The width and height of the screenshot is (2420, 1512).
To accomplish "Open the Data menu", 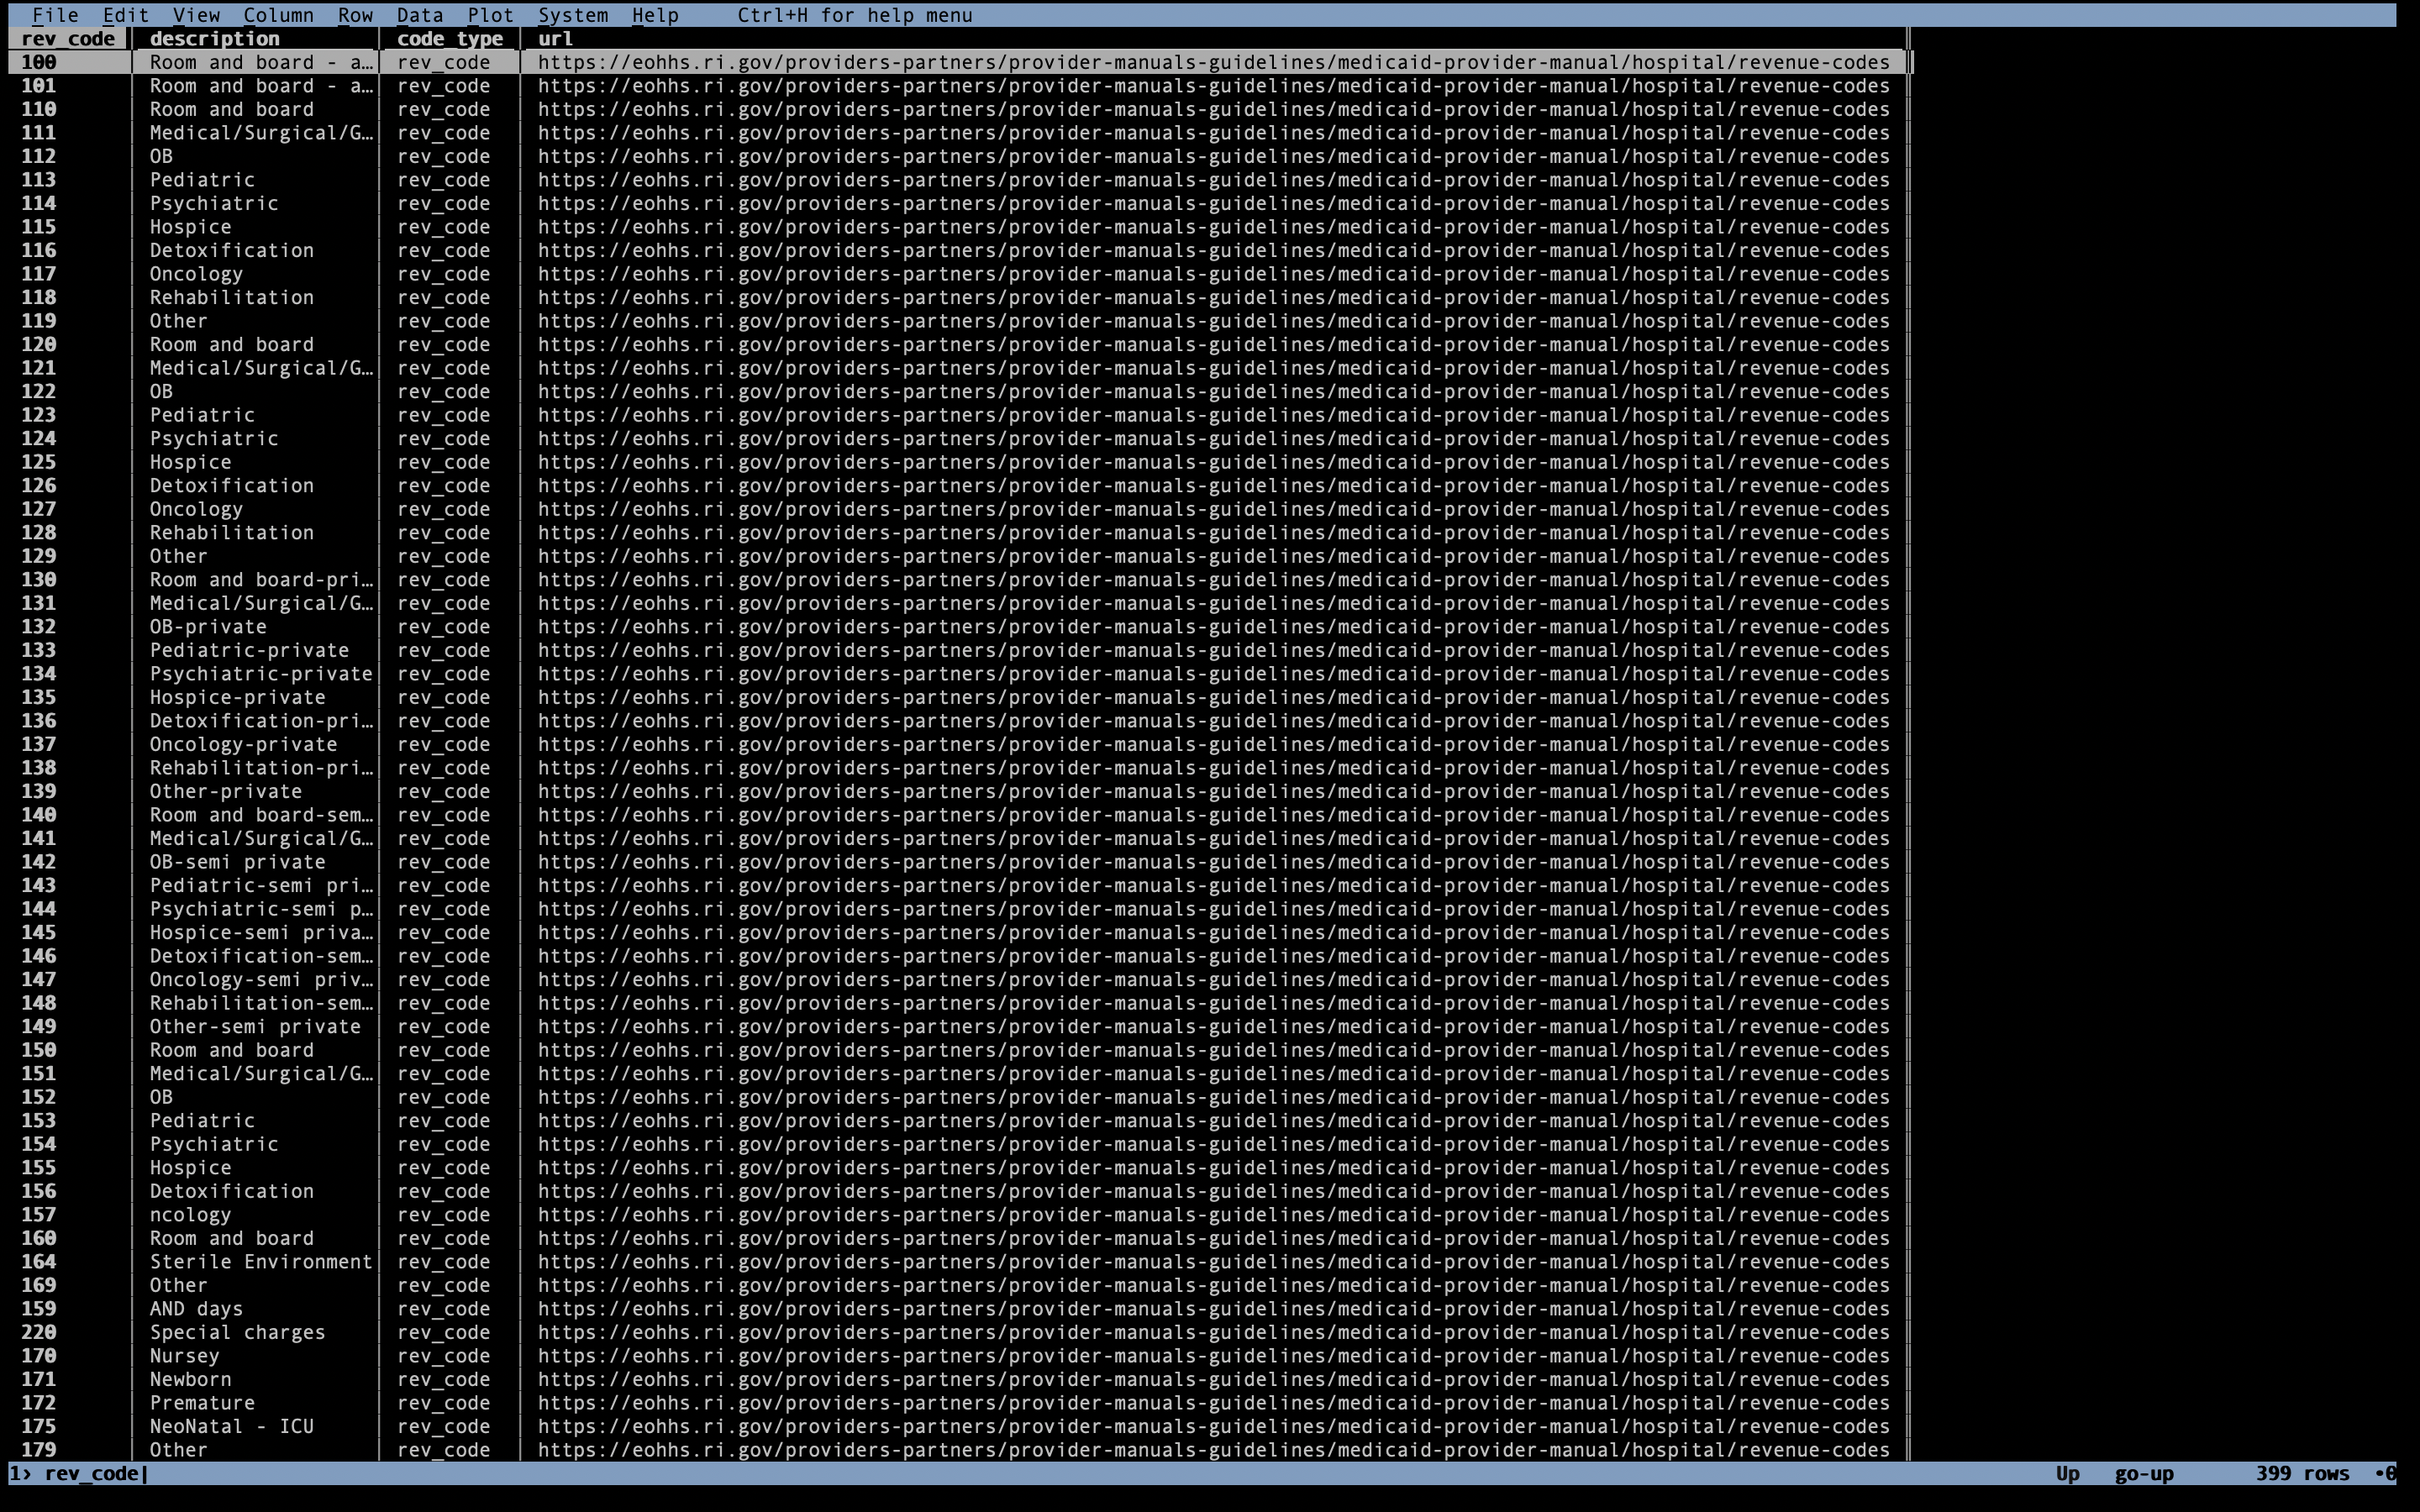I will click(x=420, y=15).
